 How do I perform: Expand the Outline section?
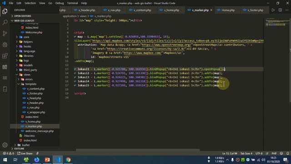tap(35, 149)
